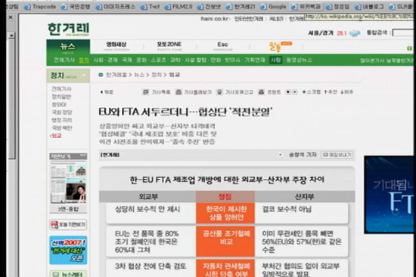Select 정치일반 in the left sidebar

[61, 97]
